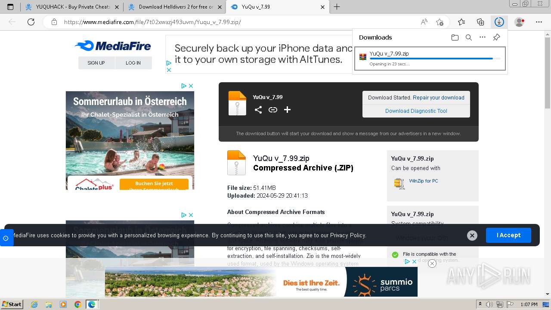
Task: Open a new browser tab
Action: (x=337, y=7)
